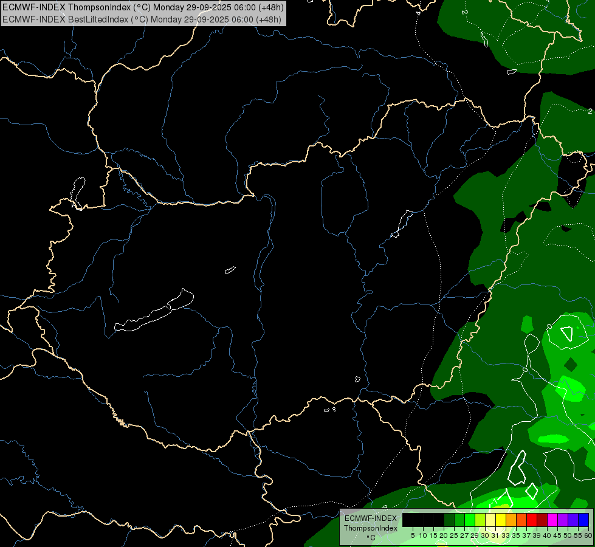Select the medium green legend swatch
This screenshot has height=547, width=595.
(459, 520)
